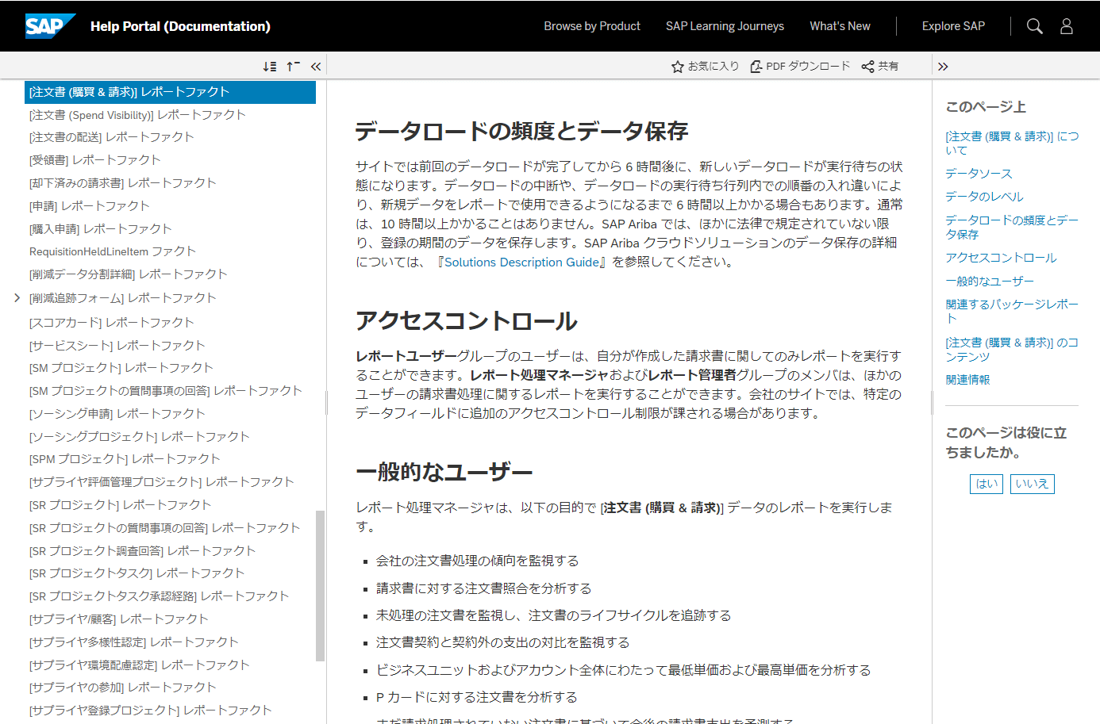Open [SR プロジェクトの質問事項の回答] レポートファクト
The image size is (1100, 724).
pyautogui.click(x=164, y=528)
